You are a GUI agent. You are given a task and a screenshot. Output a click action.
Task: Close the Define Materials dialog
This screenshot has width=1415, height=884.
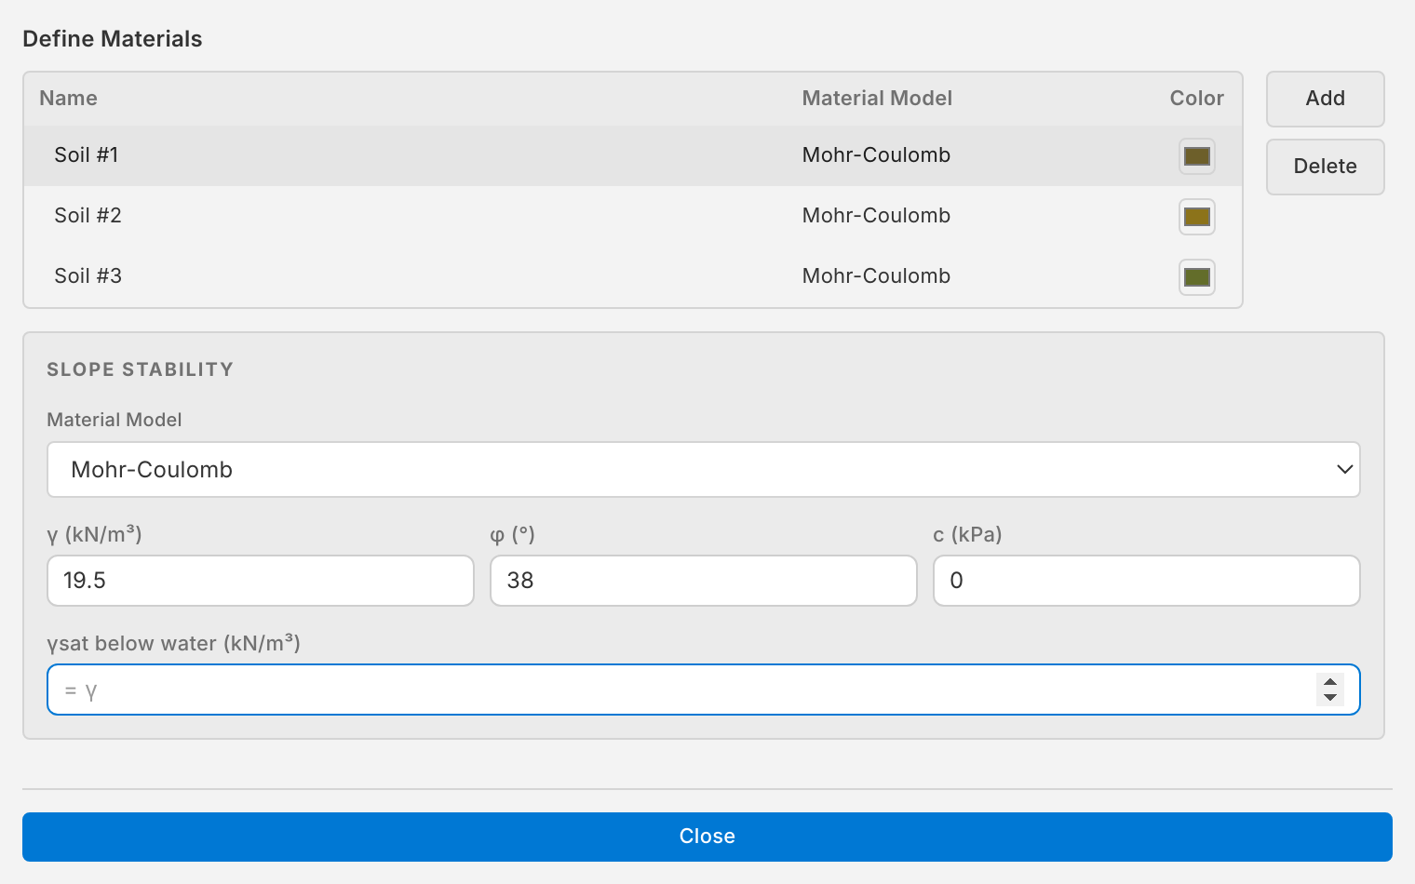click(707, 837)
